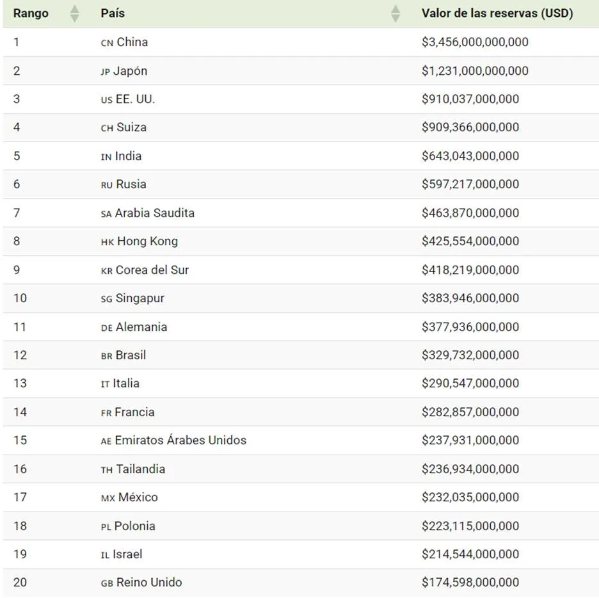The width and height of the screenshot is (599, 598).
Task: Click the Rango column header
Action: coord(30,12)
